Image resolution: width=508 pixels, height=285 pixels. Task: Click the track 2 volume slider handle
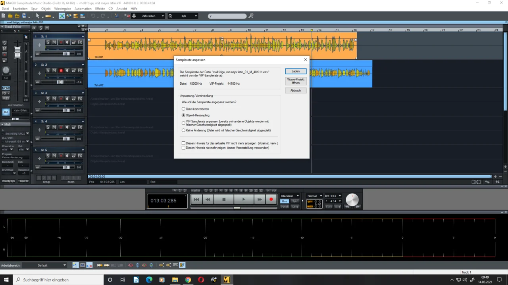click(60, 82)
